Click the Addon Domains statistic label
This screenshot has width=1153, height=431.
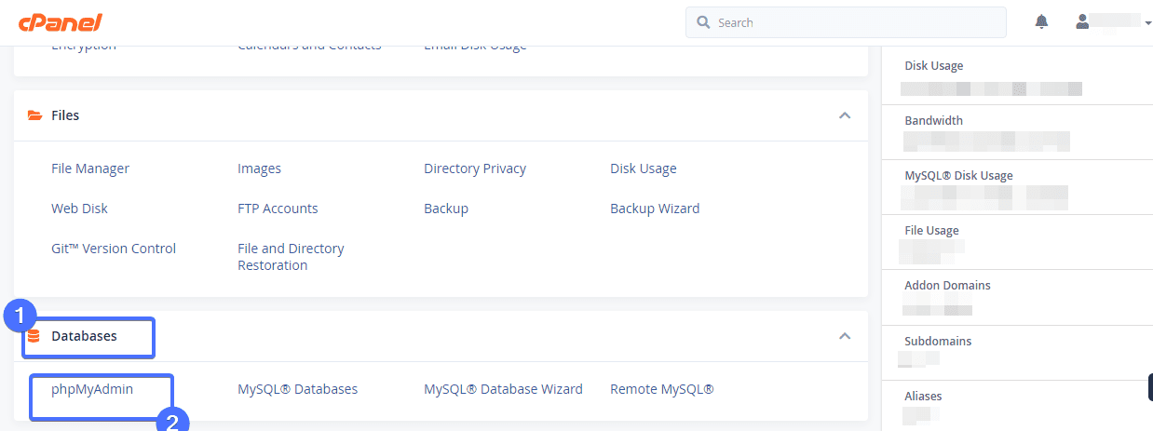pyautogui.click(x=947, y=286)
